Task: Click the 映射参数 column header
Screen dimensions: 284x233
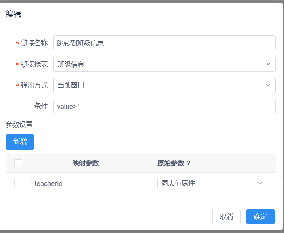Action: point(86,163)
